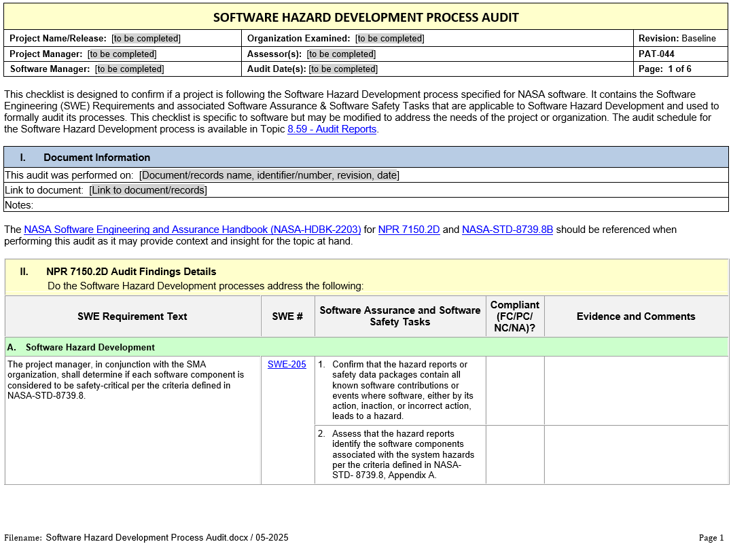Select the Document Information section heading
Image resolution: width=731 pixels, height=544 pixels.
coord(96,158)
